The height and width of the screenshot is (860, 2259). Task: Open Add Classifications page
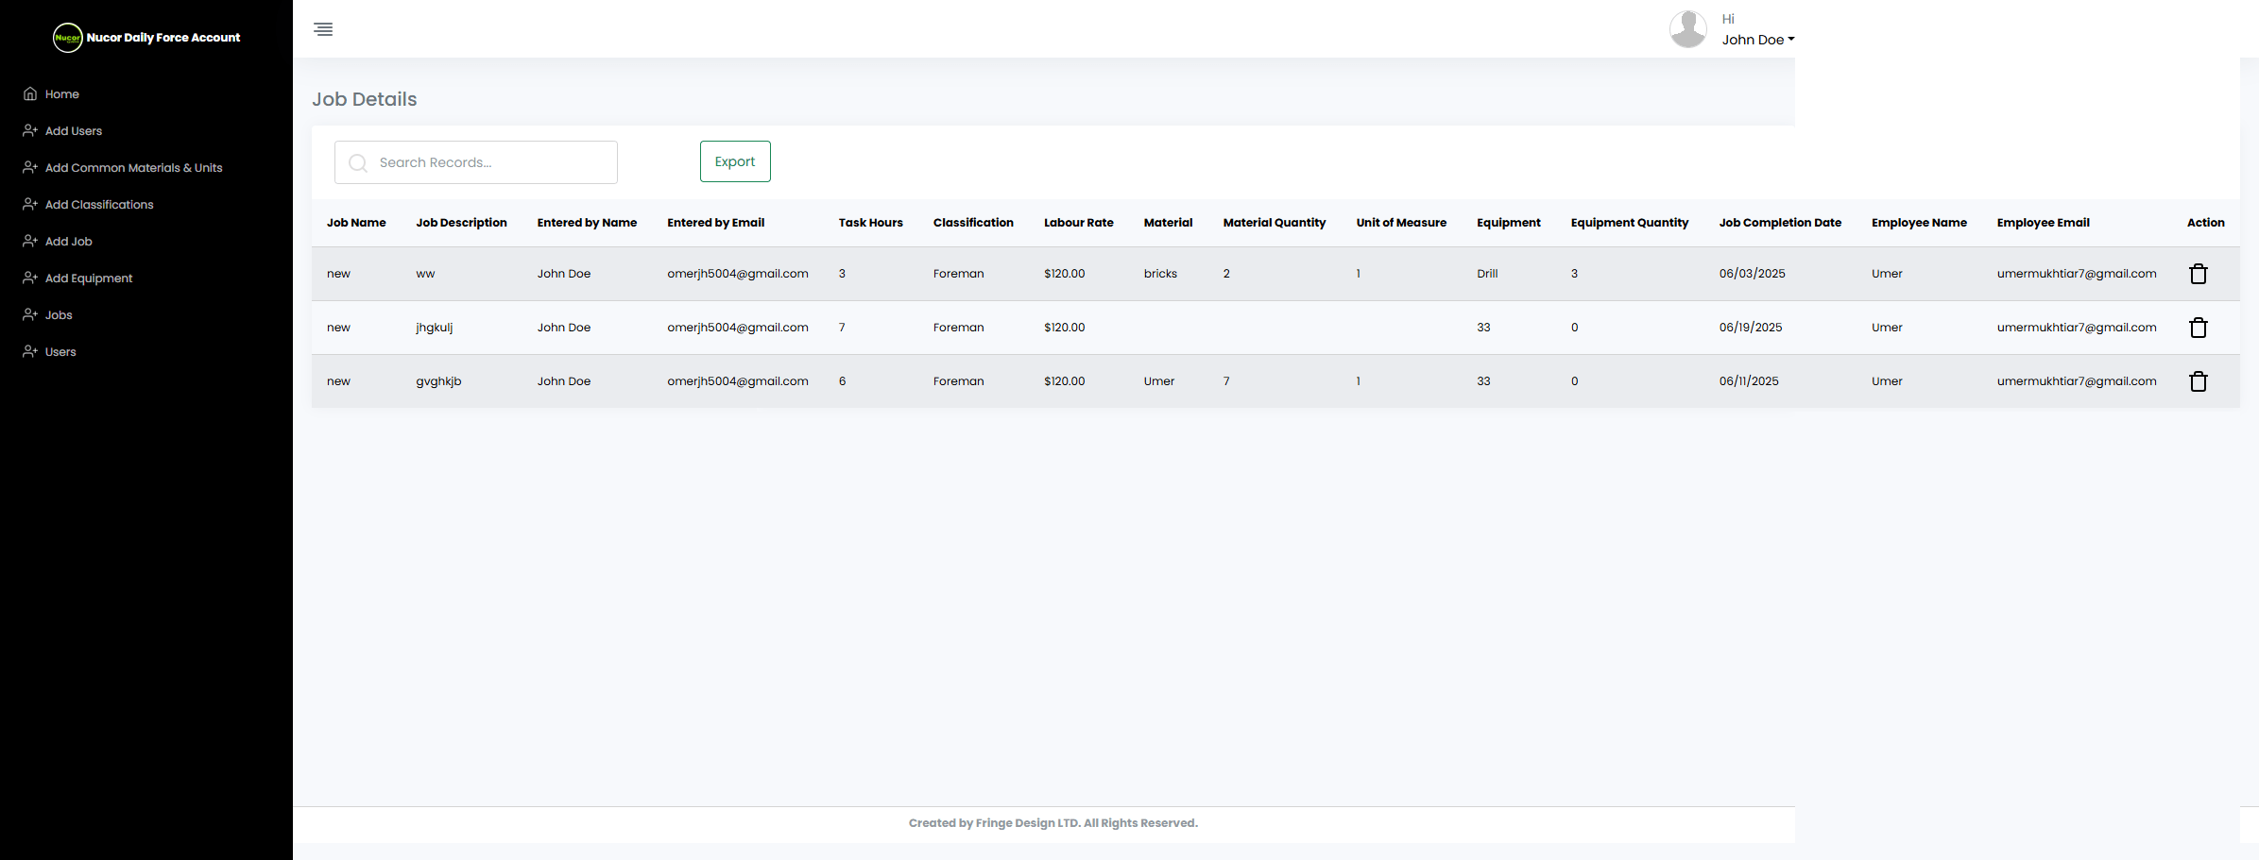pyautogui.click(x=99, y=205)
